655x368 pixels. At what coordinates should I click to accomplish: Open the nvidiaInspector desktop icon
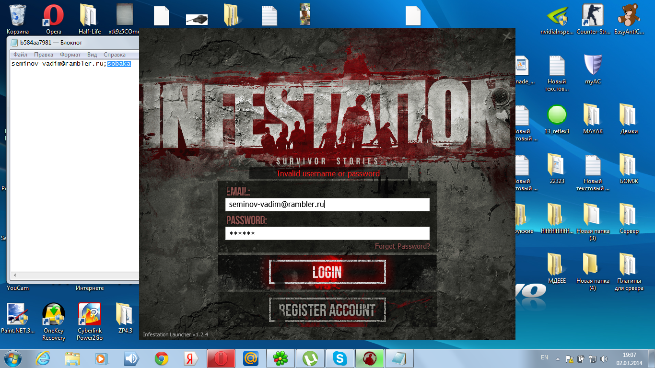tap(557, 19)
